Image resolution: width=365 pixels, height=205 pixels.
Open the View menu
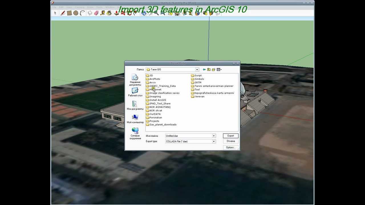(x=69, y=7)
